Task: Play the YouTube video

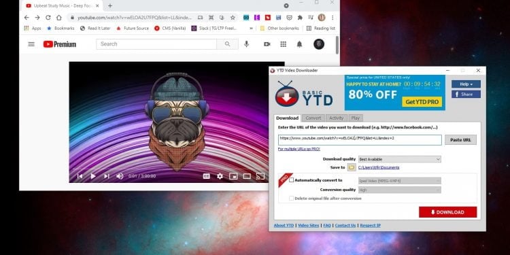Action: click(x=93, y=176)
